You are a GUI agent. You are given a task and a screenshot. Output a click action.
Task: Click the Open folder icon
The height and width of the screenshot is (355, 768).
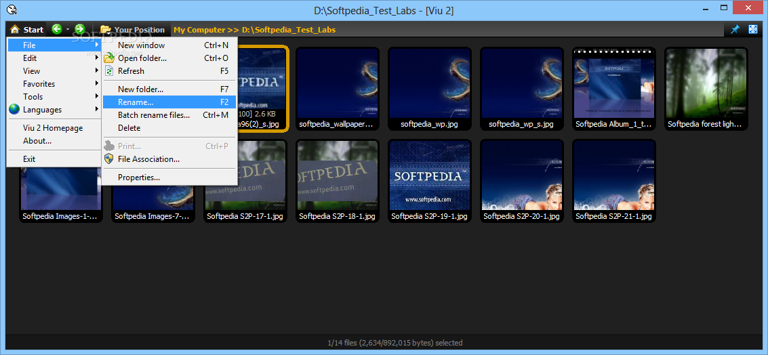click(x=108, y=58)
